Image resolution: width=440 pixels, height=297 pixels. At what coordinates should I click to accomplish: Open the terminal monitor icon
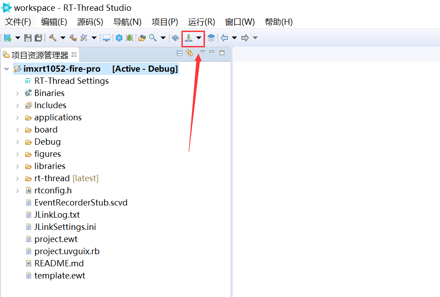pos(106,38)
